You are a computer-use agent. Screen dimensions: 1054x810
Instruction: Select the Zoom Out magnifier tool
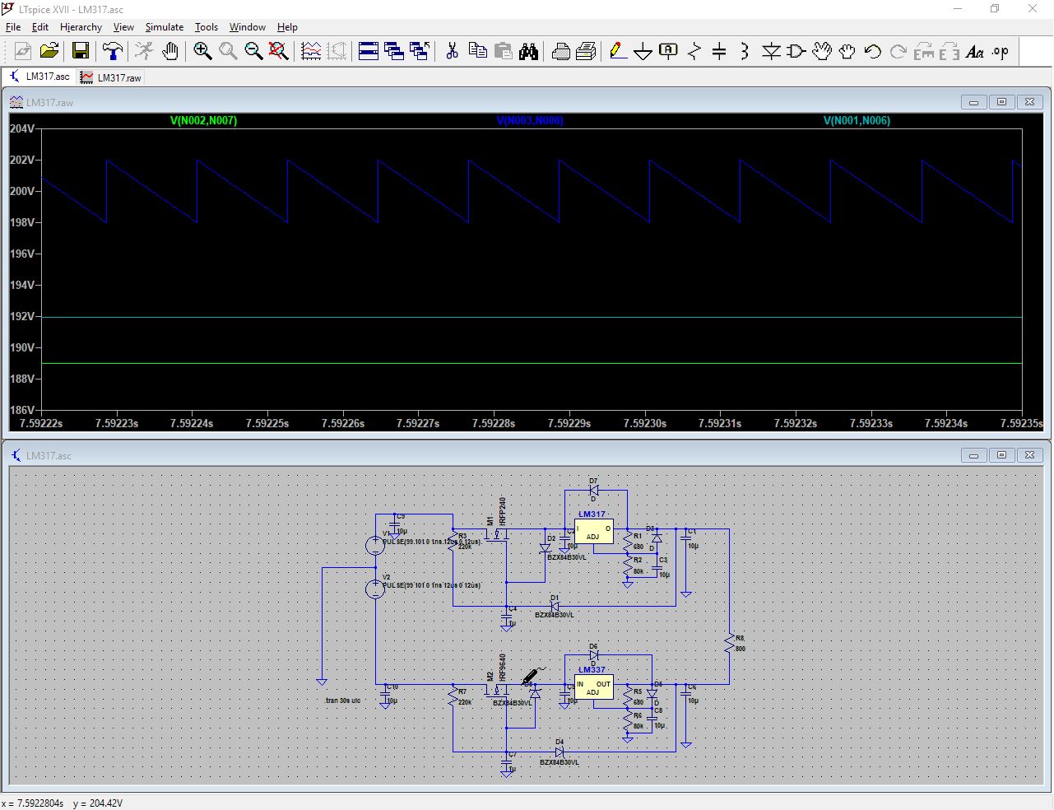point(253,52)
